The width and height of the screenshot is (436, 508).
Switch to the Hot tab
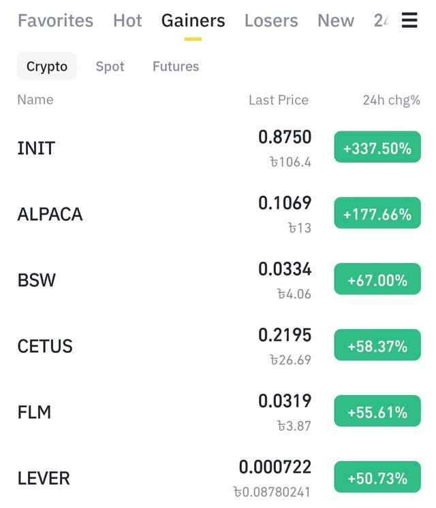(x=127, y=20)
